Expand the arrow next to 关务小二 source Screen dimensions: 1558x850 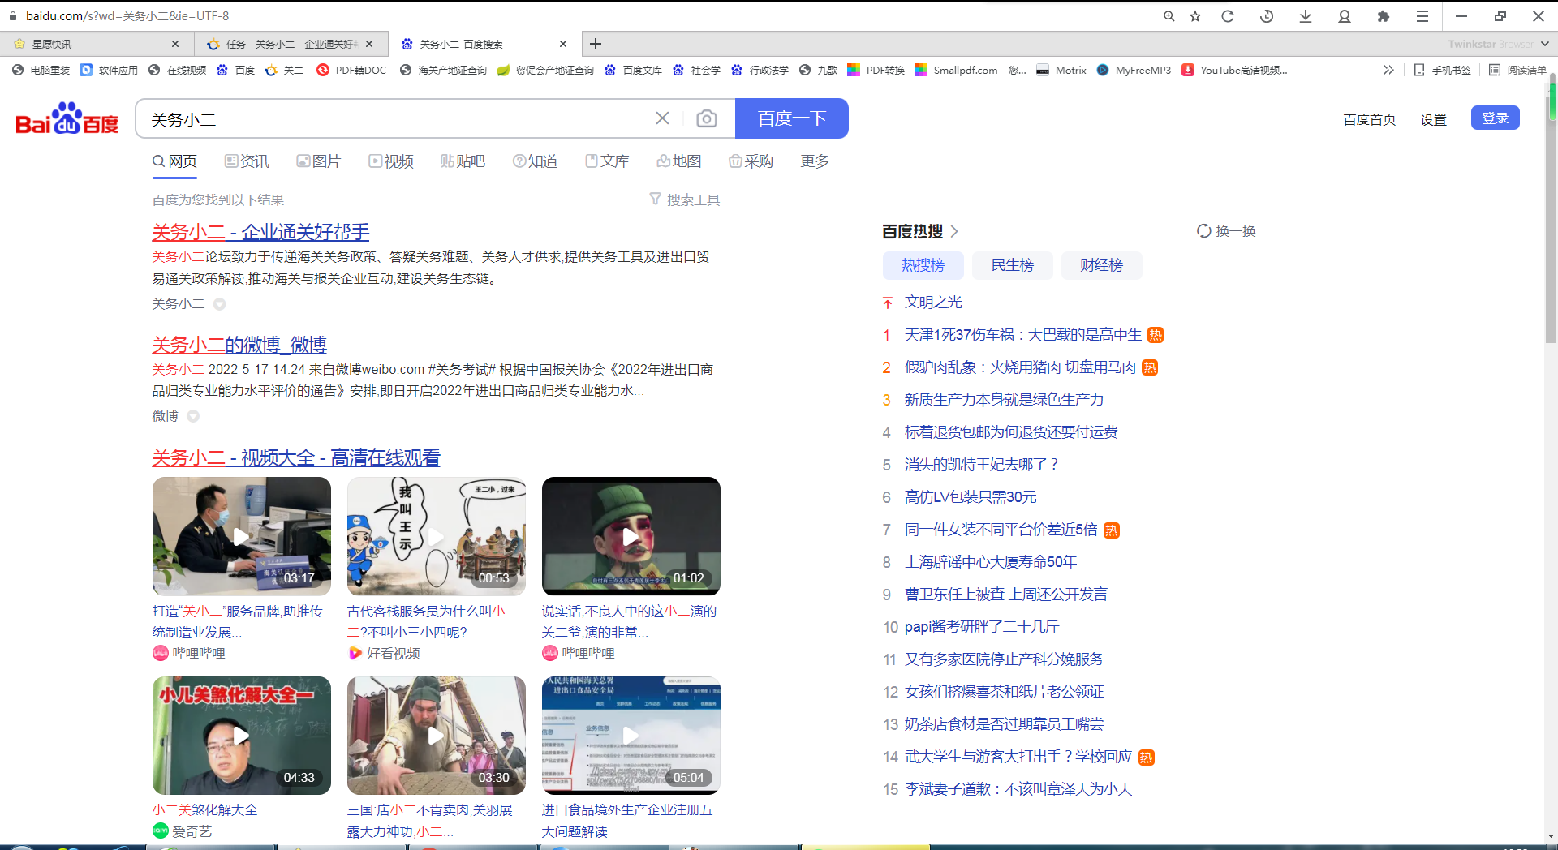(x=219, y=304)
